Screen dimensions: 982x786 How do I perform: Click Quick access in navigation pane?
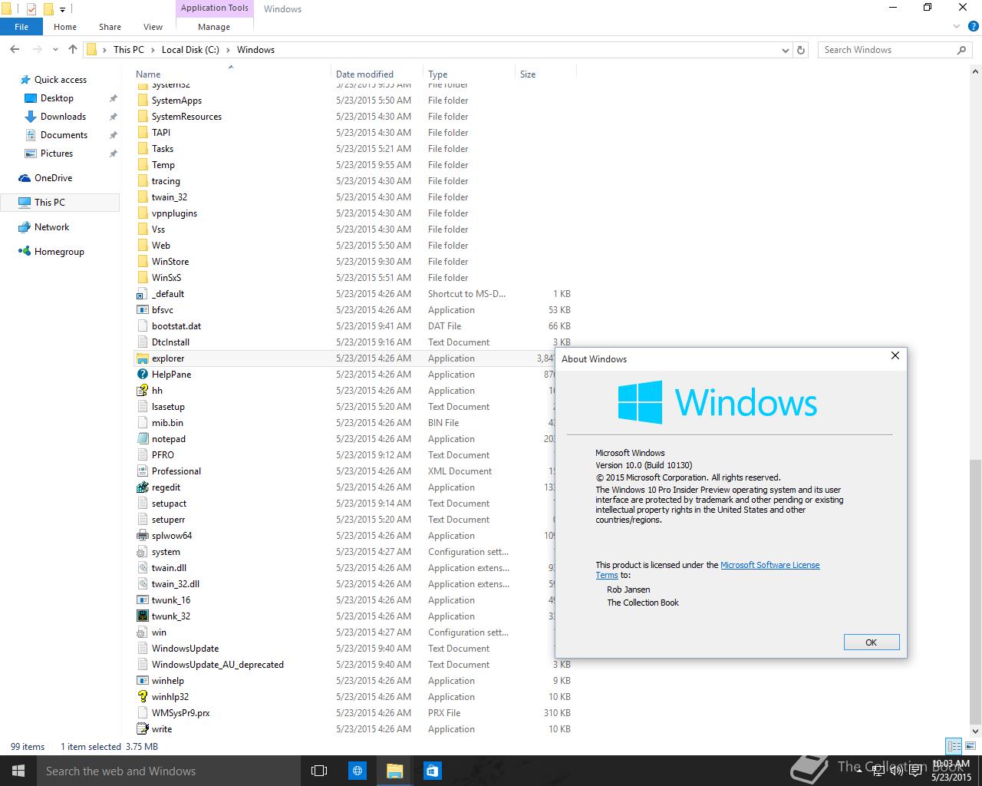click(x=60, y=80)
